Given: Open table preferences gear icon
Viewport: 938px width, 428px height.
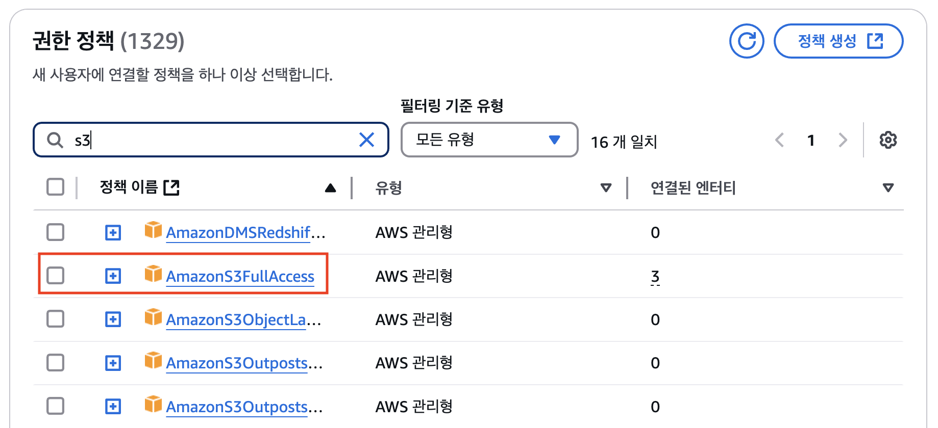Looking at the screenshot, I should [x=888, y=140].
